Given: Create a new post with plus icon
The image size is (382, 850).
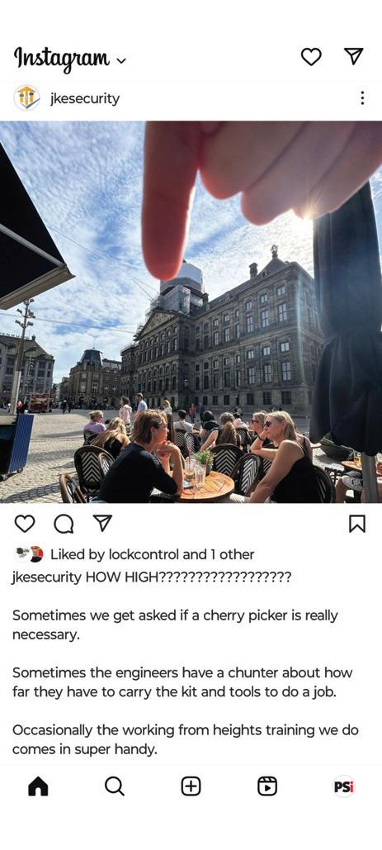Looking at the screenshot, I should pos(191,786).
